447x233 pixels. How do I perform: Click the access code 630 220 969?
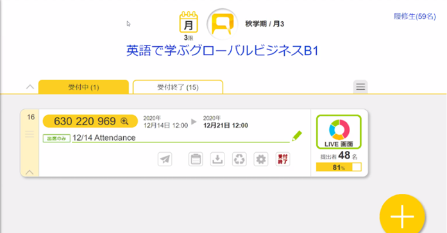85,121
